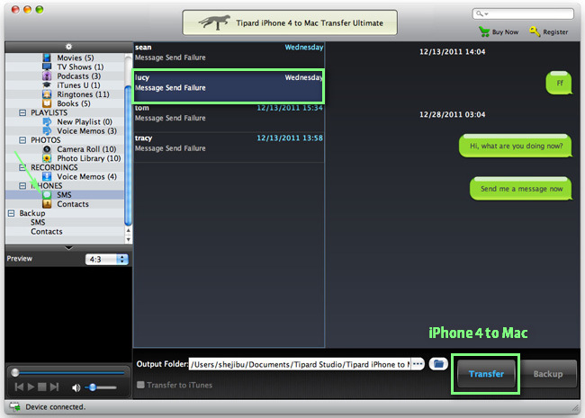Skip to next preview item

[55, 387]
